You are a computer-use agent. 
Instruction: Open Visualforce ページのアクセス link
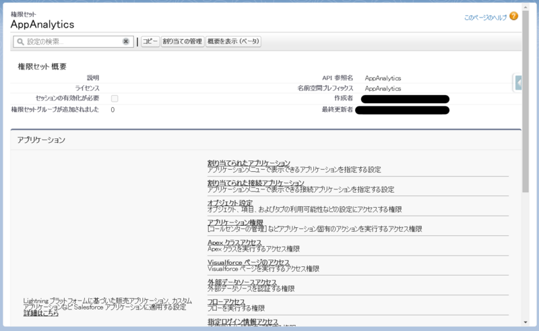pos(249,262)
